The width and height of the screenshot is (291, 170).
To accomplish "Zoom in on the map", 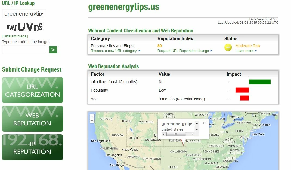I will pos(92,116).
